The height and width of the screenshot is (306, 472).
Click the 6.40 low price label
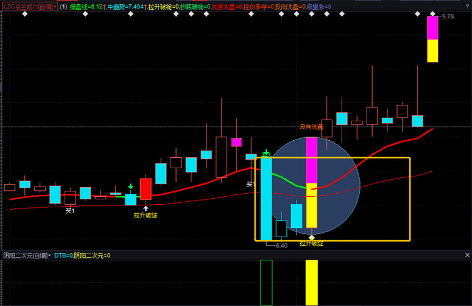[281, 246]
